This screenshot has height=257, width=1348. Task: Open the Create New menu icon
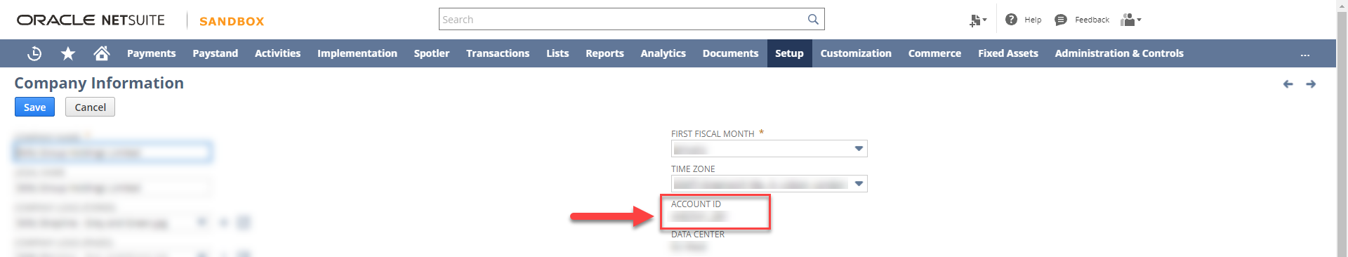pos(978,20)
